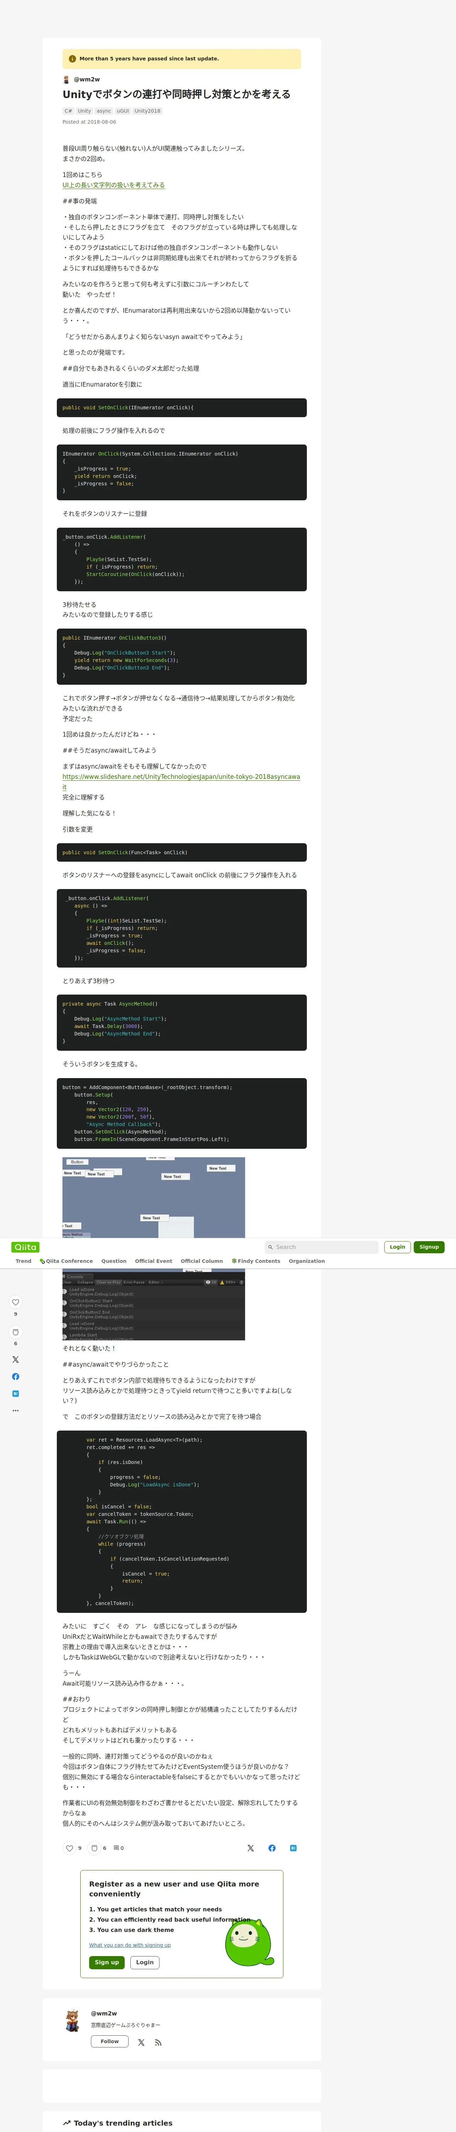Share on X below the article
Screen dimensions: 456x2132
point(251,1848)
